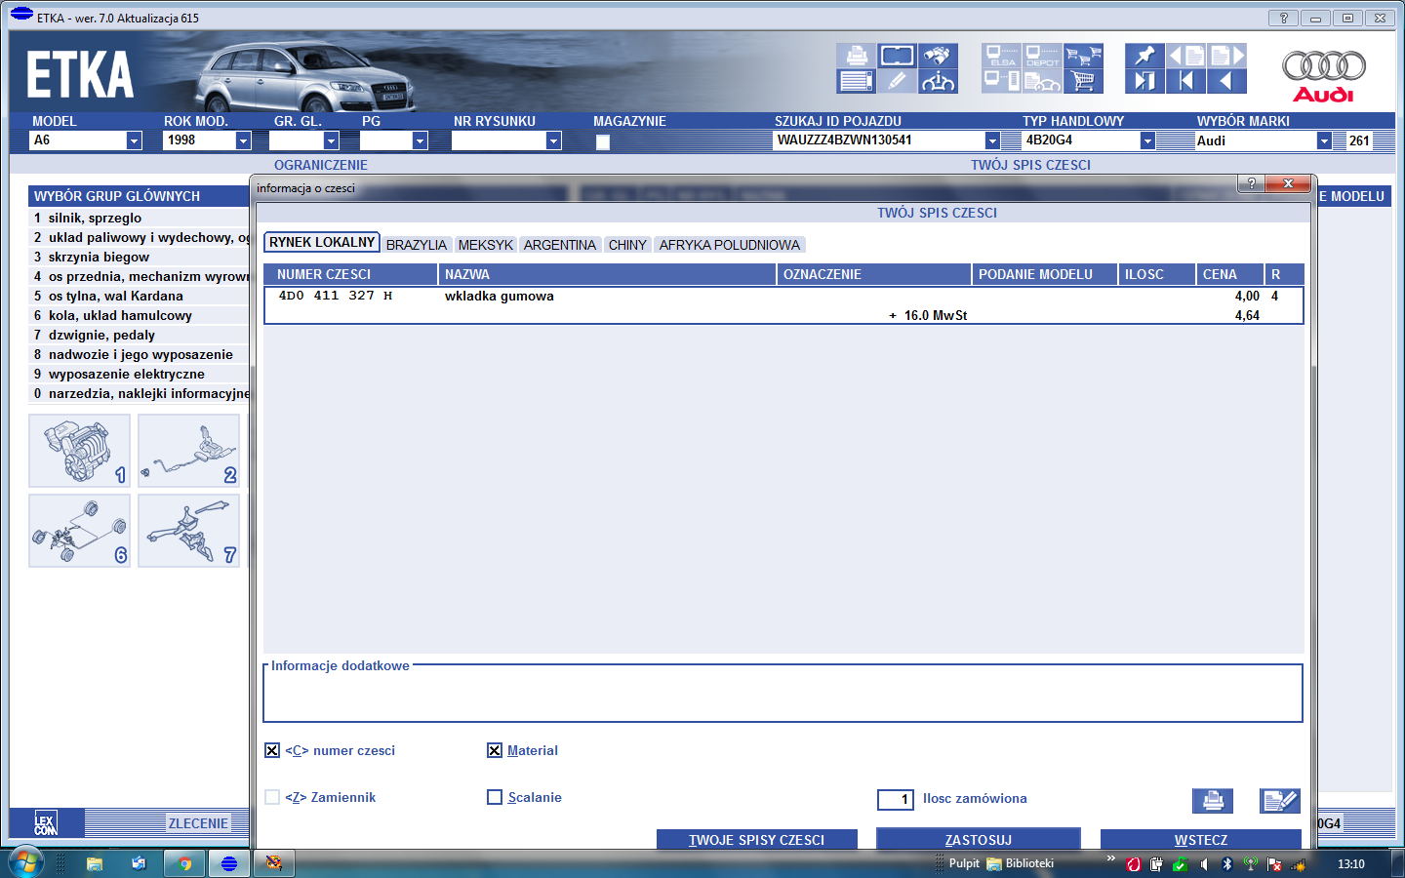Open File Explorer from the taskbar

pos(95,863)
